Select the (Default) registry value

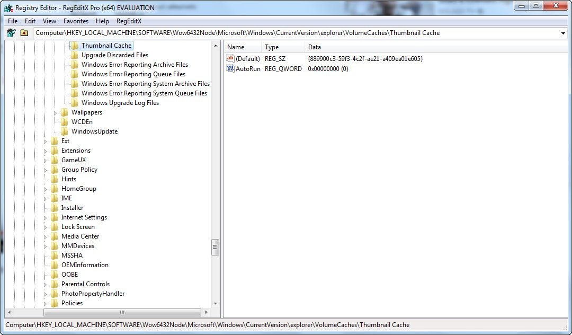point(247,58)
